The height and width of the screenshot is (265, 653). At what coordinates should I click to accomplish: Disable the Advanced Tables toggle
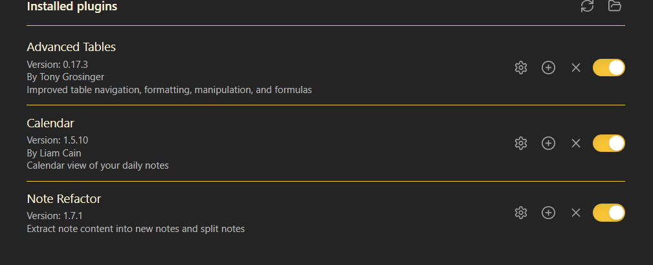pos(609,67)
